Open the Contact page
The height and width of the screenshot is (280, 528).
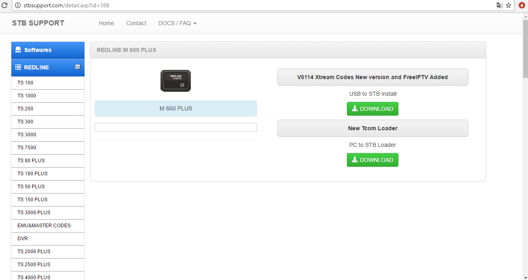pyautogui.click(x=136, y=23)
